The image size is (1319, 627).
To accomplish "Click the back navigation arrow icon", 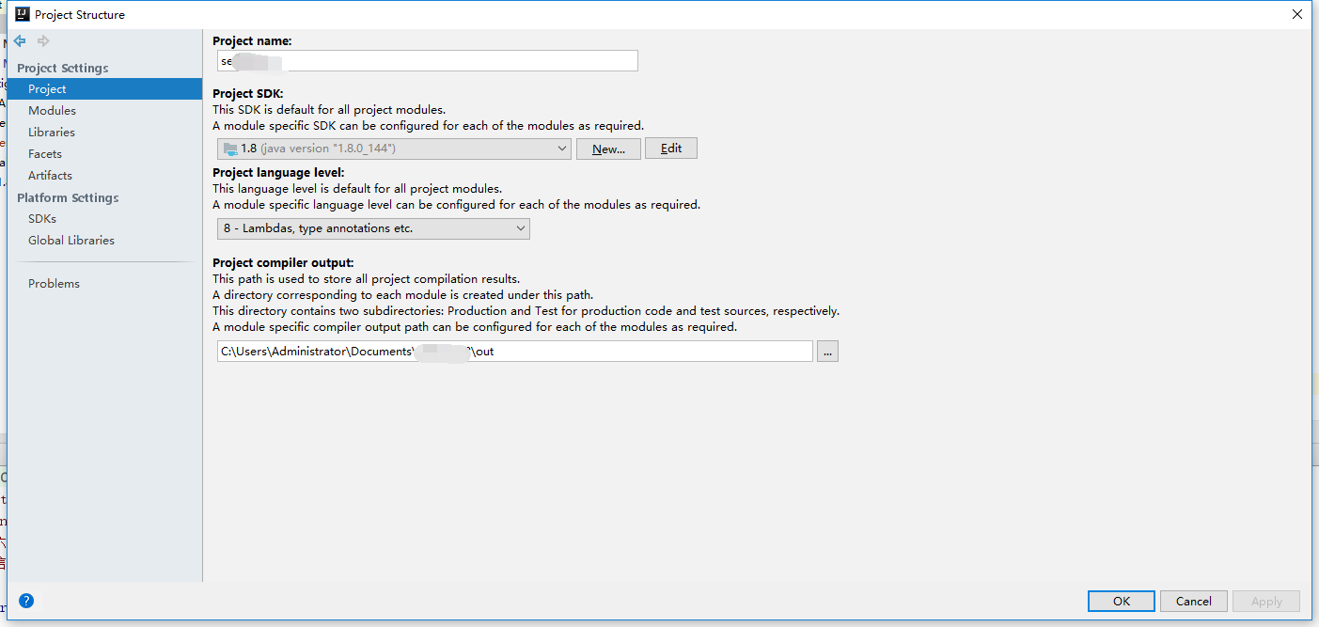I will click(x=20, y=41).
